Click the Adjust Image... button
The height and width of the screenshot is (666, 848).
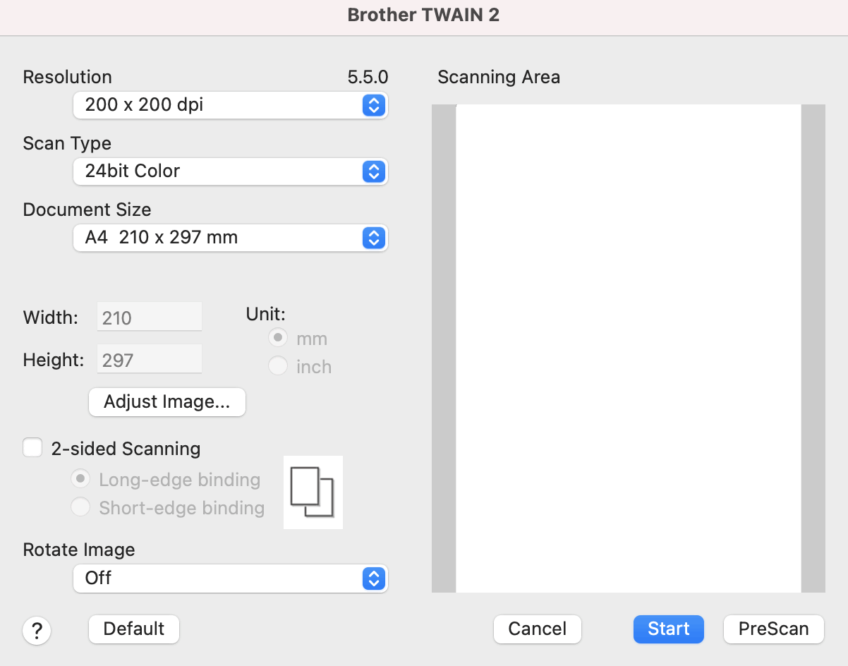[x=166, y=402]
